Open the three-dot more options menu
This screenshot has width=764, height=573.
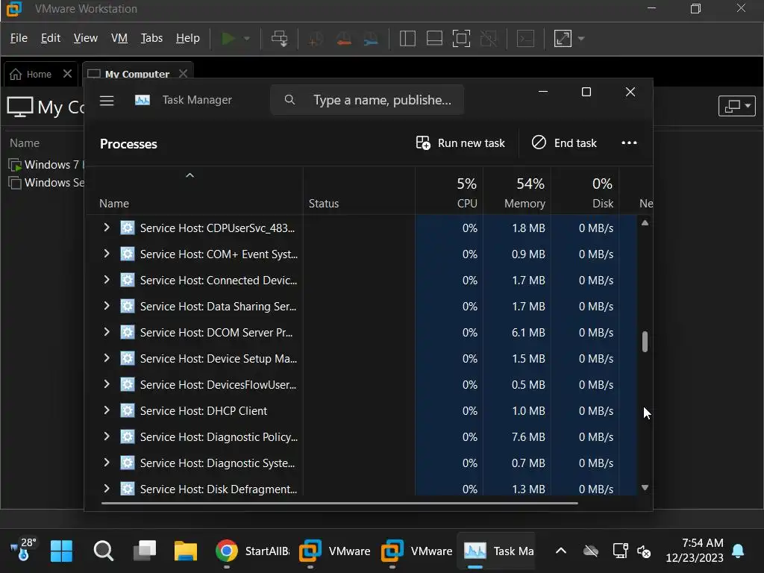(629, 143)
